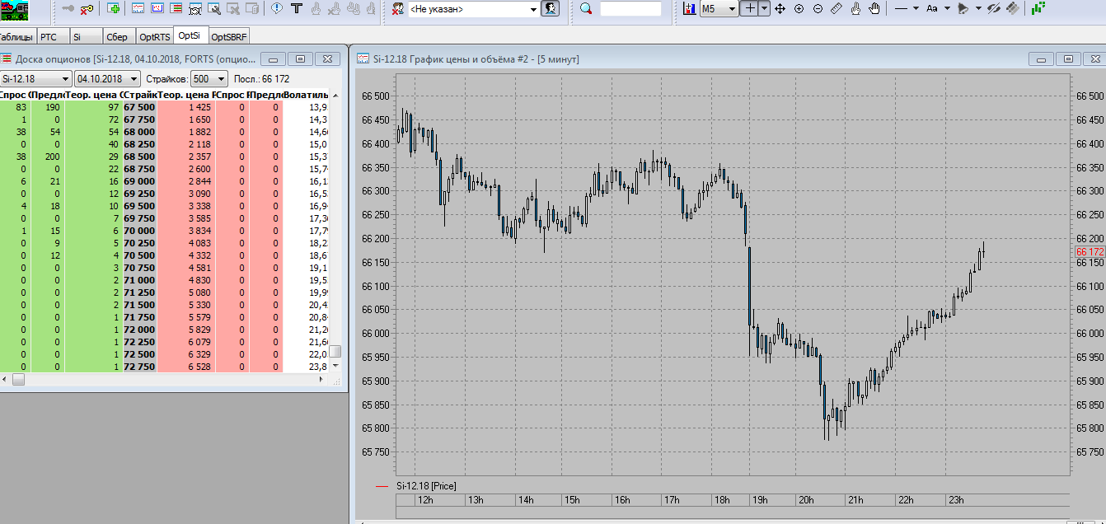The width and height of the screenshot is (1106, 524).
Task: Click the Волатиль column header
Action: tap(305, 96)
